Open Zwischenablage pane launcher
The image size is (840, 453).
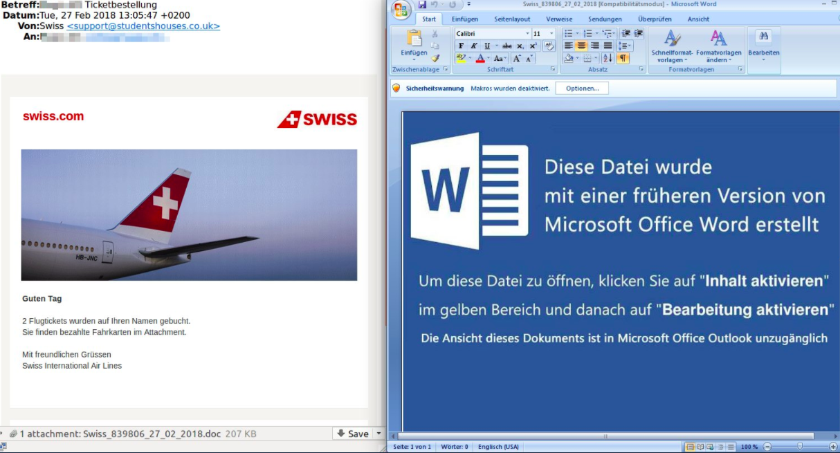446,69
